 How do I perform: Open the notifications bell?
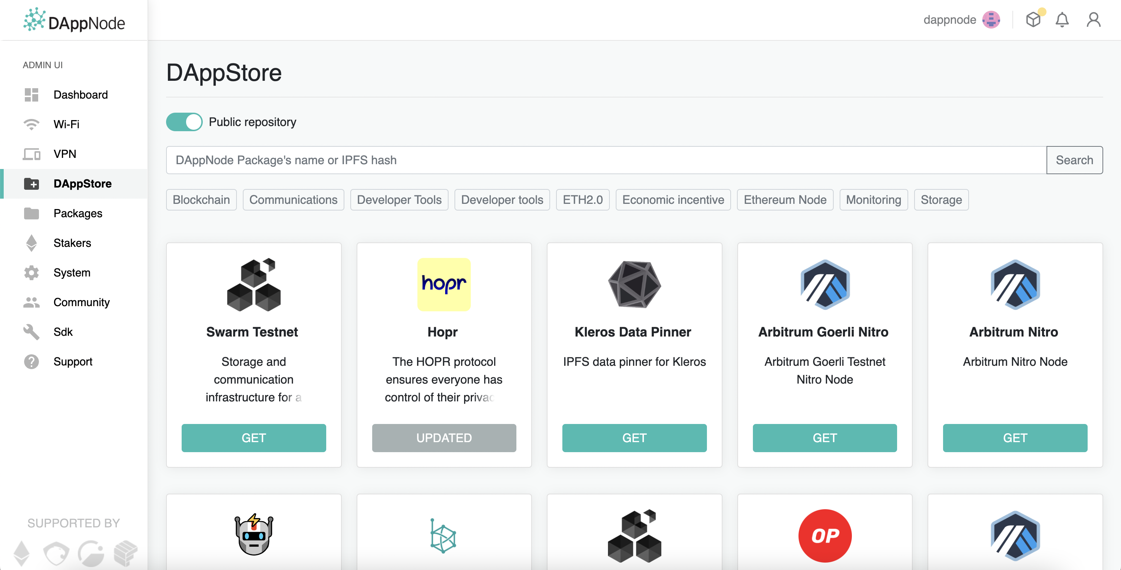[x=1062, y=20]
